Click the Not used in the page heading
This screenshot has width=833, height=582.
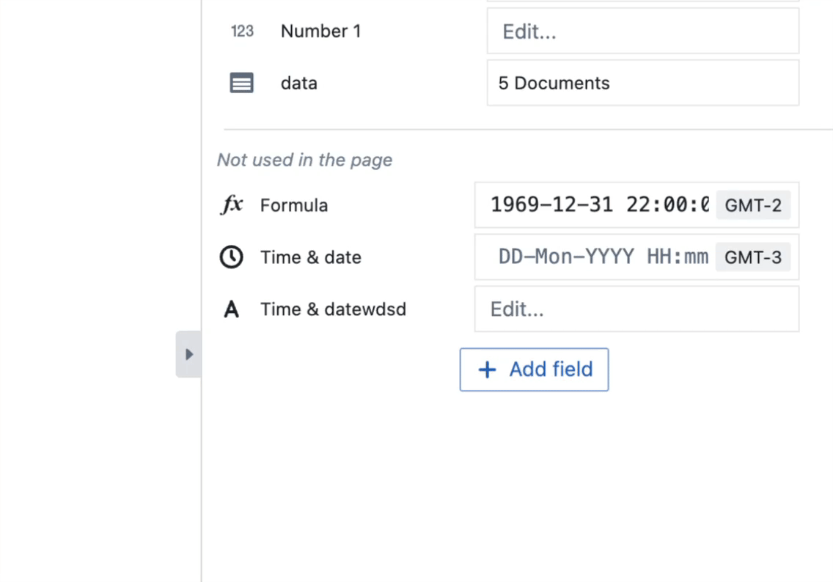tap(304, 160)
